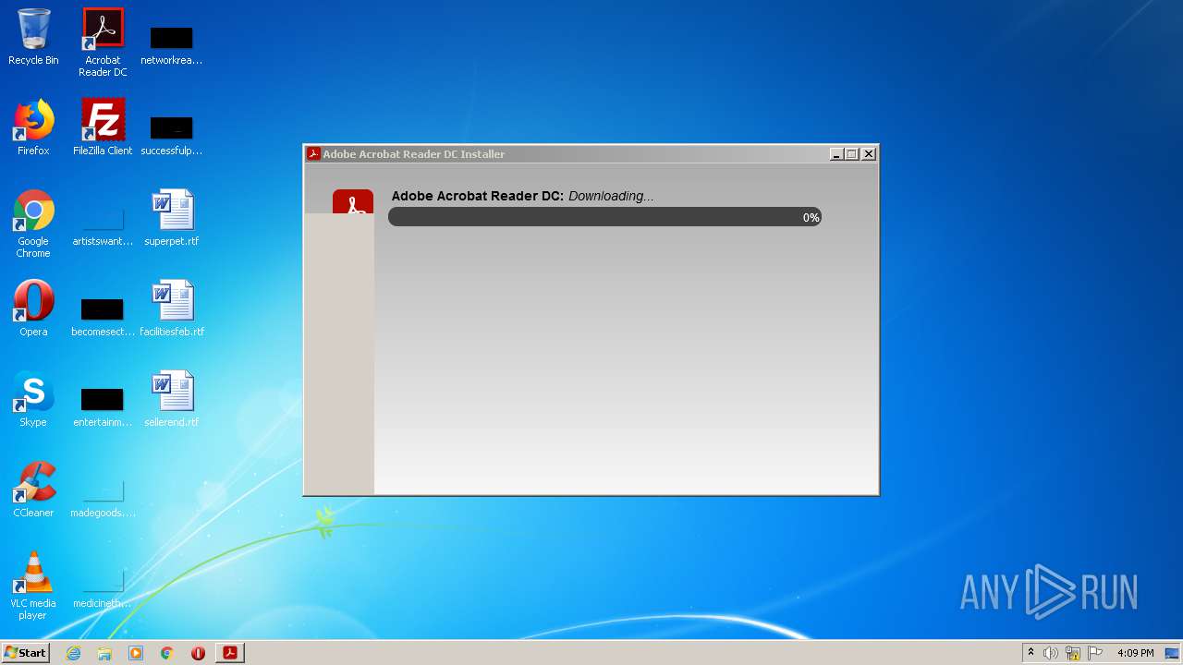This screenshot has width=1183, height=665.
Task: Click the Adobe Acrobat Reader DC Installer title bar
Action: point(567,154)
